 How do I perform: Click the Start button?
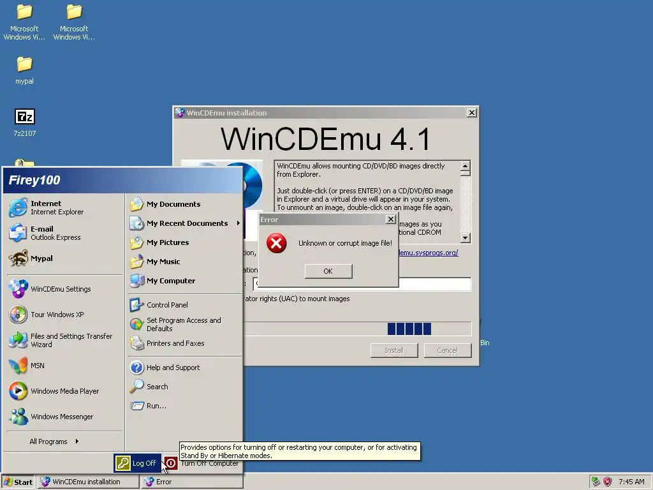tap(18, 482)
